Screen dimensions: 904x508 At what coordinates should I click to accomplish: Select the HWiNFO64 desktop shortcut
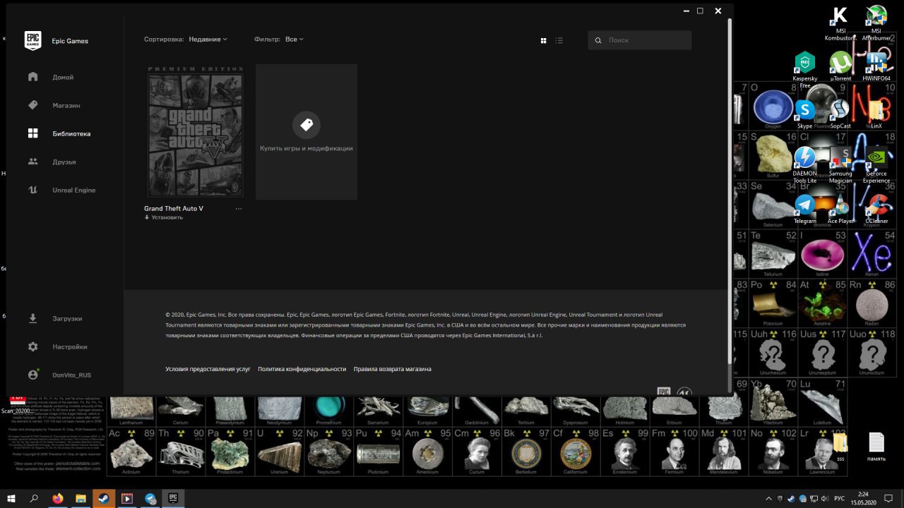[x=876, y=67]
